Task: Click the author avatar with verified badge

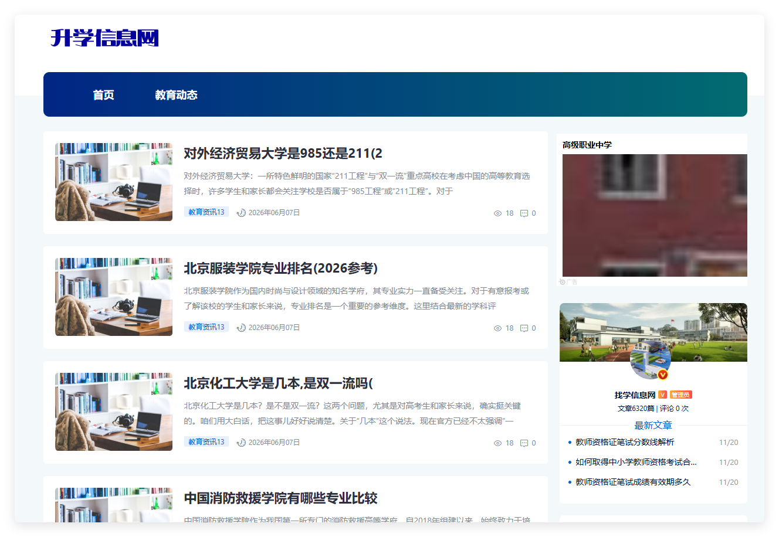Action: tap(650, 360)
